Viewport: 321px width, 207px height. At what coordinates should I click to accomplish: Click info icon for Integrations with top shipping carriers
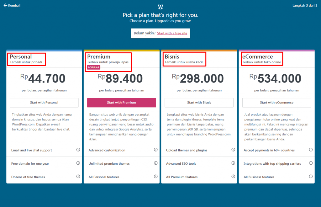[x=311, y=163]
